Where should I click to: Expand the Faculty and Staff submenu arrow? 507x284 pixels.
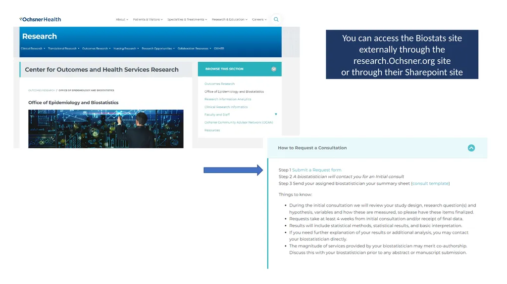(x=276, y=114)
